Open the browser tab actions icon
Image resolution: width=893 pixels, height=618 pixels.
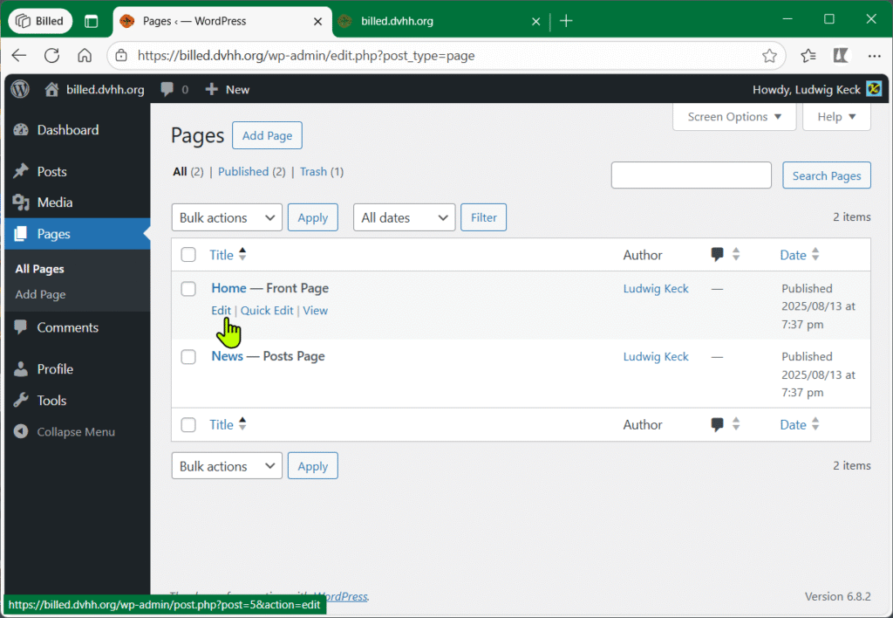click(92, 21)
